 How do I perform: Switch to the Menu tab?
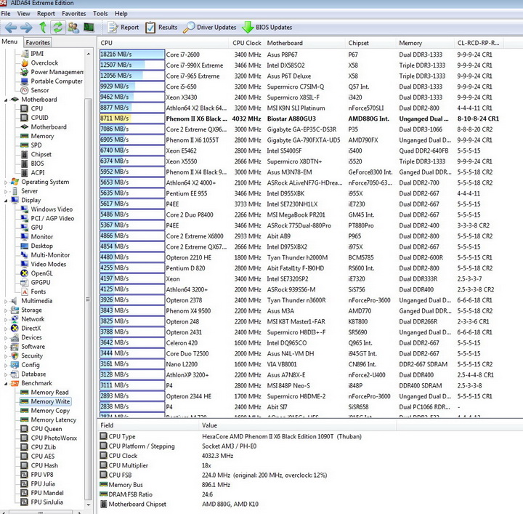[9, 41]
